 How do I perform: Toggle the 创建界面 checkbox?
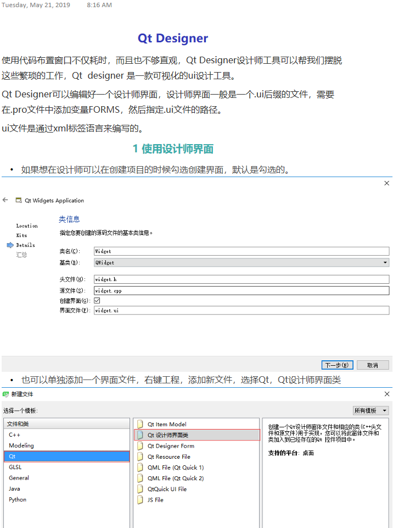(x=97, y=300)
